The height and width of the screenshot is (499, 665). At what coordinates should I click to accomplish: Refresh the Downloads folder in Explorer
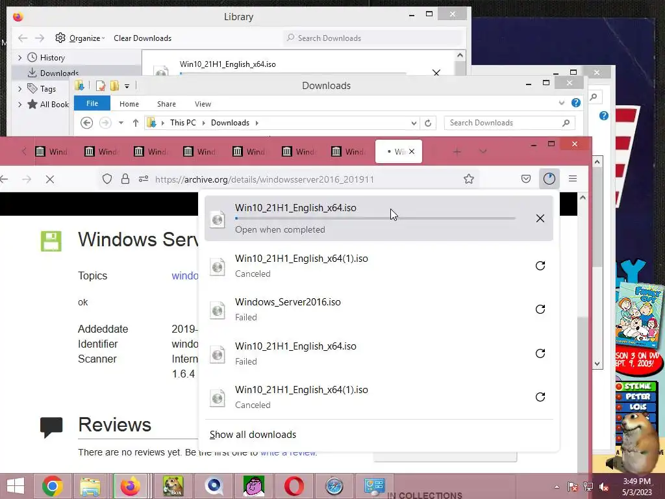428,123
